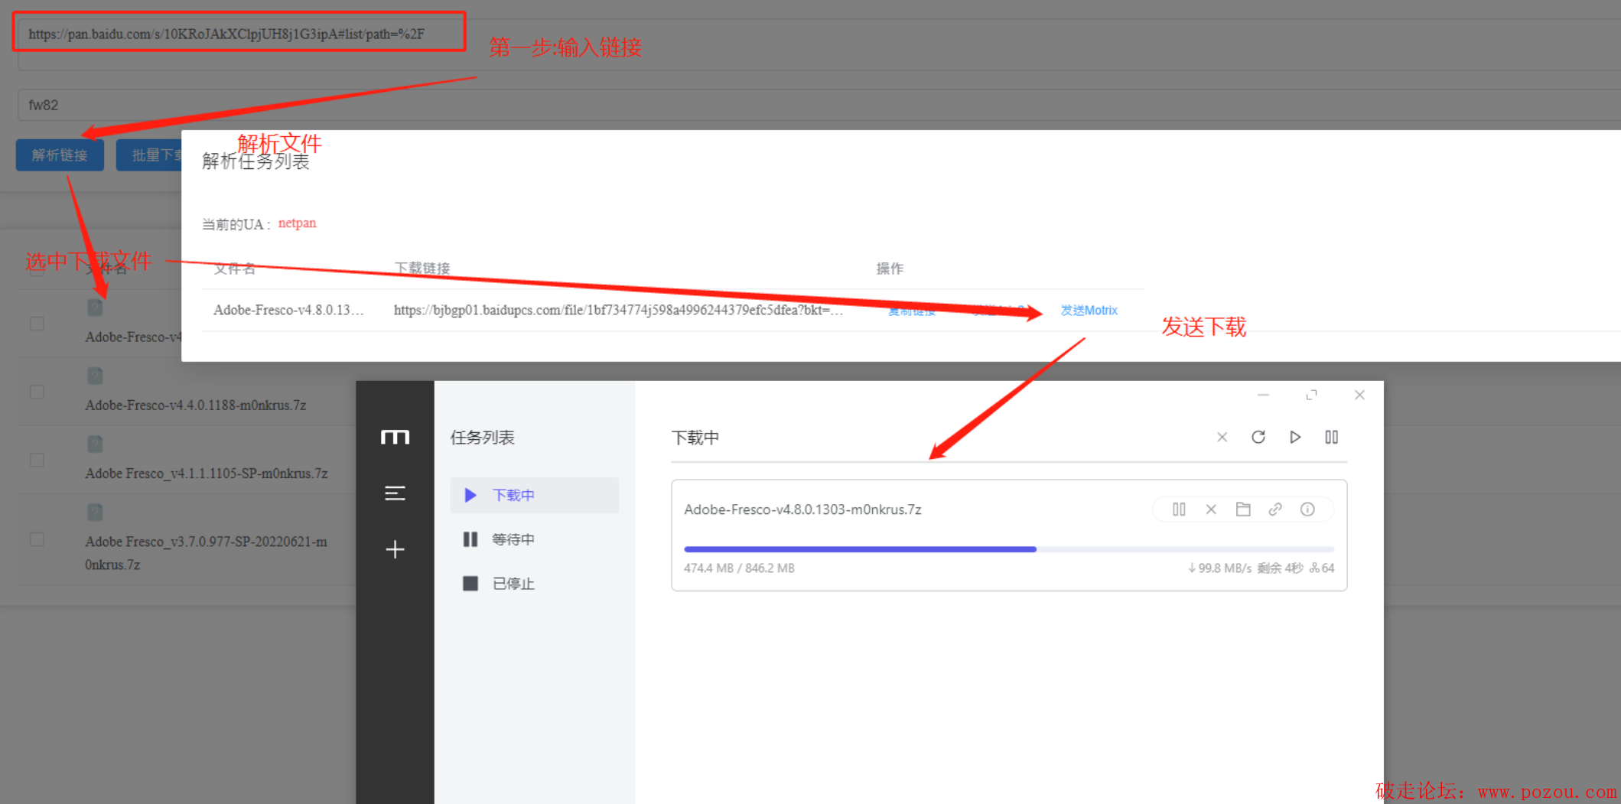Copy link of the Adobe-Fresco download task
The height and width of the screenshot is (804, 1621).
click(x=1275, y=509)
